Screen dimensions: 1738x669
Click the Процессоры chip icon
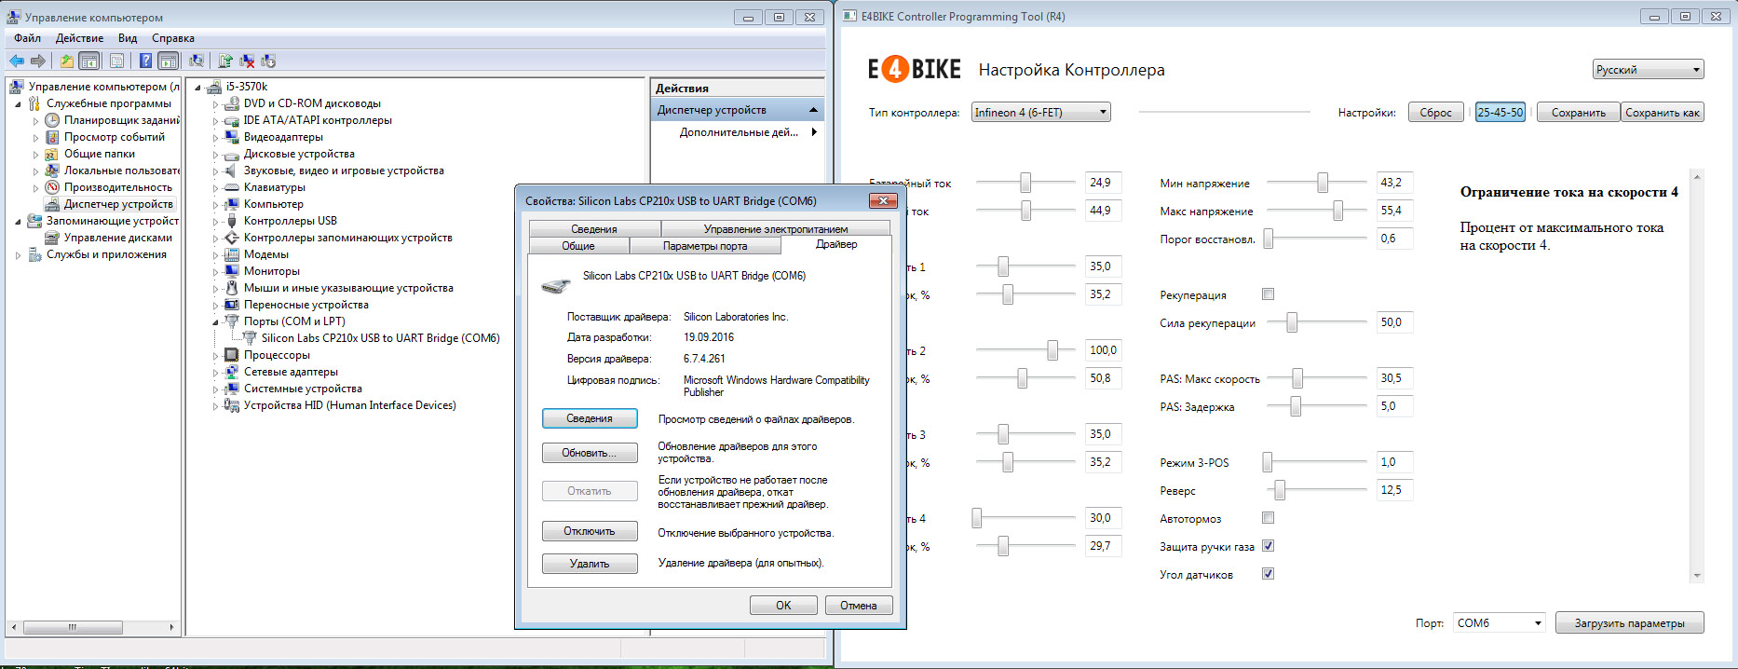tap(232, 355)
